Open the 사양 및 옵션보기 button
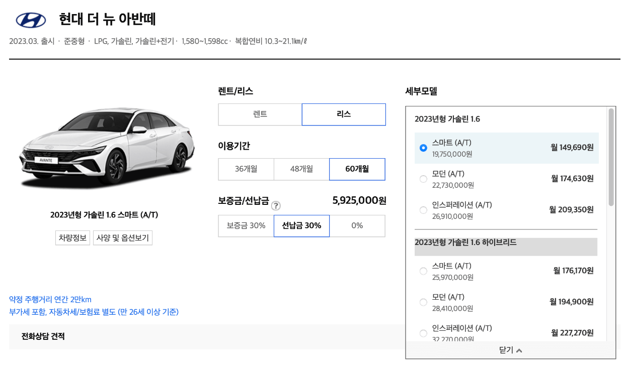624x365 pixels. tap(123, 238)
